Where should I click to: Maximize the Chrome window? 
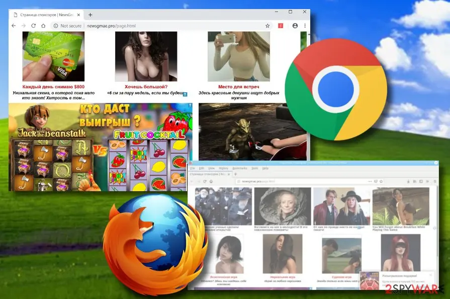(x=290, y=12)
